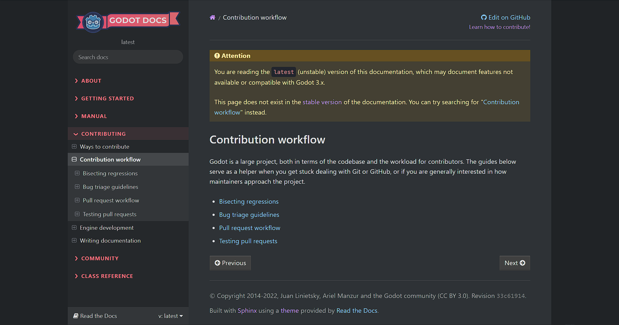
Task: Expand the Bug triage guidelines plus icon
Action: pyautogui.click(x=77, y=187)
